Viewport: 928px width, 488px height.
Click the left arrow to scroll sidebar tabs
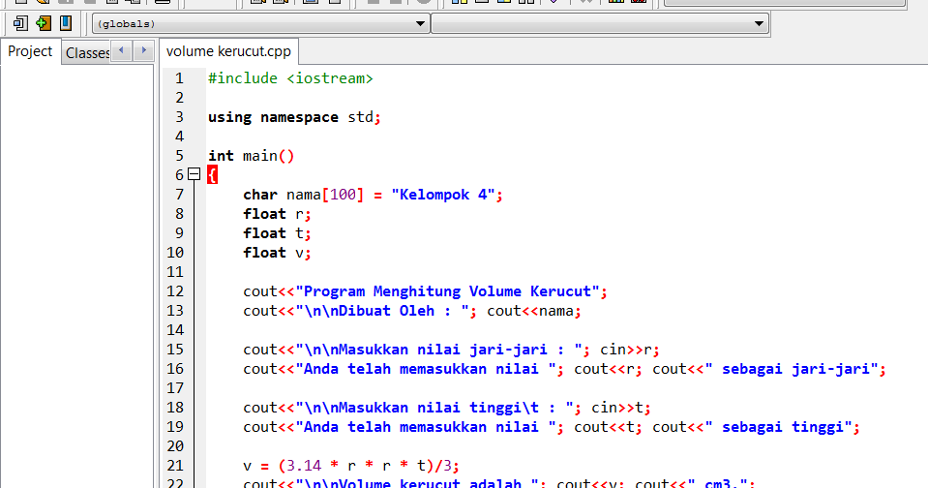tap(121, 51)
